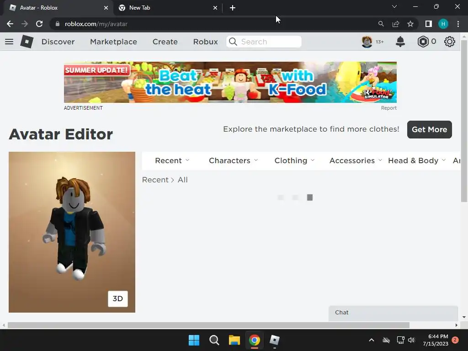Image resolution: width=468 pixels, height=351 pixels.
Task: Open the avatar profile picture in the header
Action: pos(367,42)
